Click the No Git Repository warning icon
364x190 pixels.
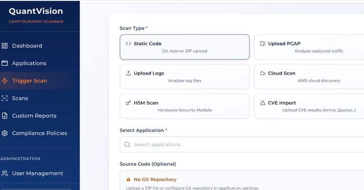(x=128, y=180)
